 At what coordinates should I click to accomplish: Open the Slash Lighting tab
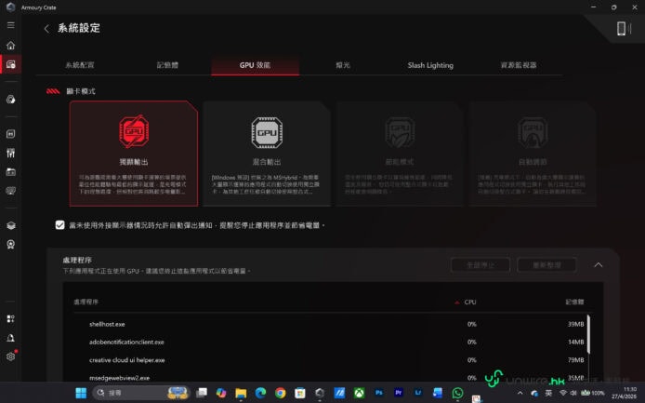click(430, 65)
